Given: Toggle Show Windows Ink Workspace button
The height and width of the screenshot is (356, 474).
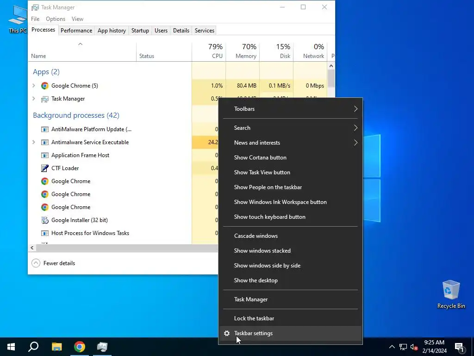Looking at the screenshot, I should point(291,202).
